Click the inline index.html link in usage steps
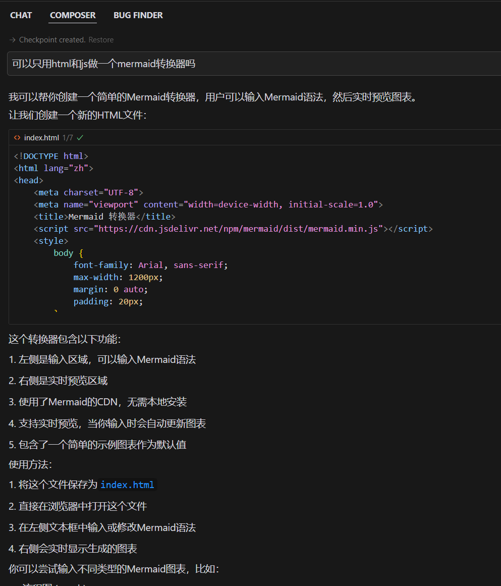This screenshot has width=501, height=586. pos(127,485)
